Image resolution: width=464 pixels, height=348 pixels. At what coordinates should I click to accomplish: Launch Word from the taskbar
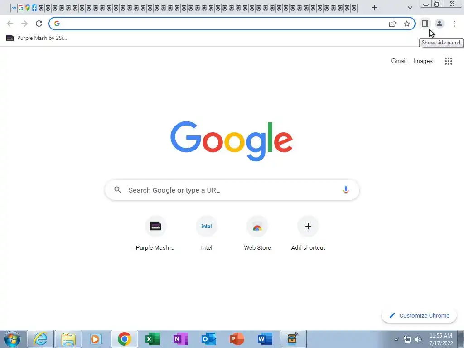click(265, 339)
